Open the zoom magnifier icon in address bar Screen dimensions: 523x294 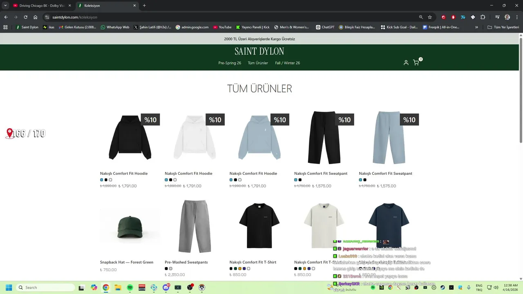[421, 17]
